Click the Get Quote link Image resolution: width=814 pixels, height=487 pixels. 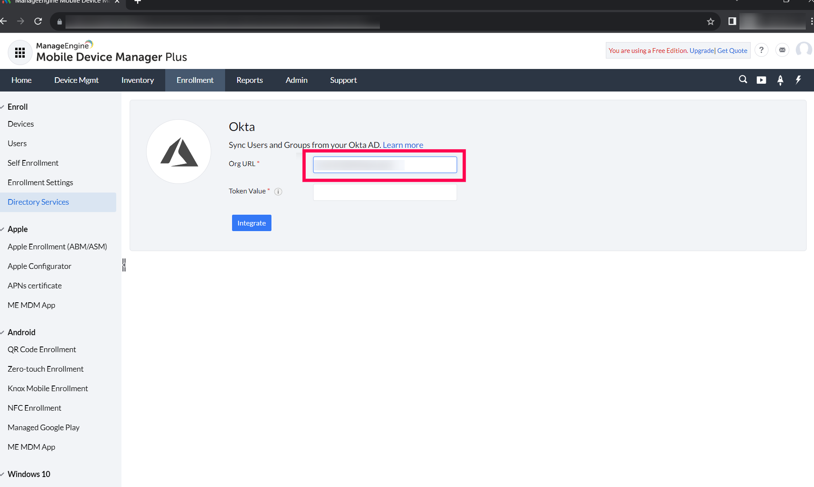[x=732, y=51]
